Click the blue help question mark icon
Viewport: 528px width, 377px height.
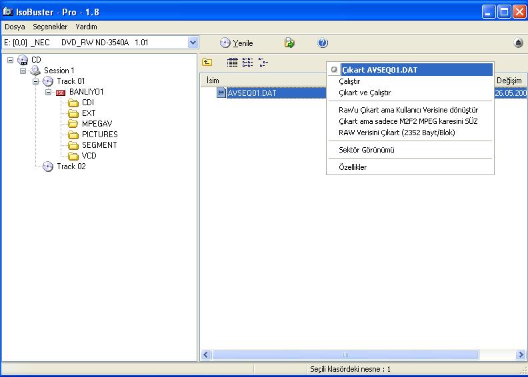click(x=323, y=43)
